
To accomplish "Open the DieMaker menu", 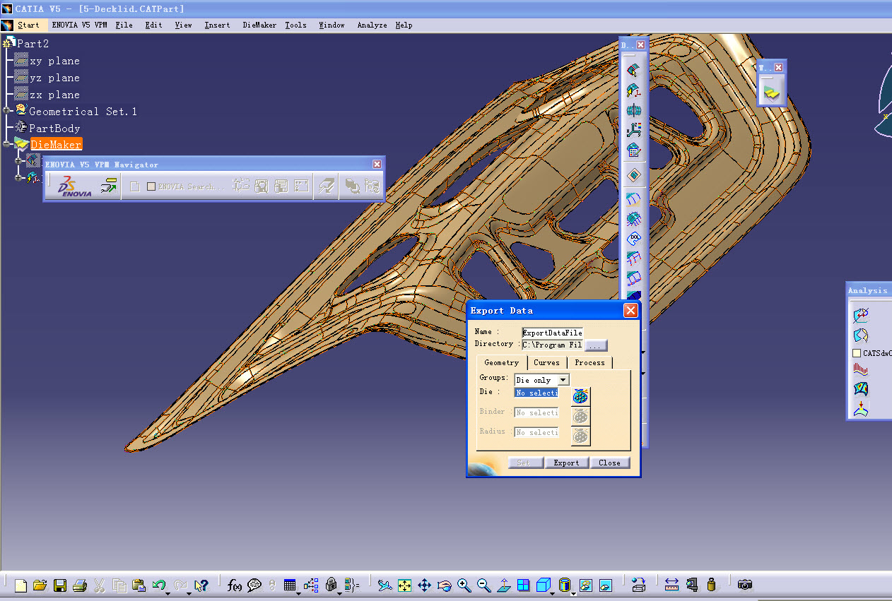I will [259, 25].
